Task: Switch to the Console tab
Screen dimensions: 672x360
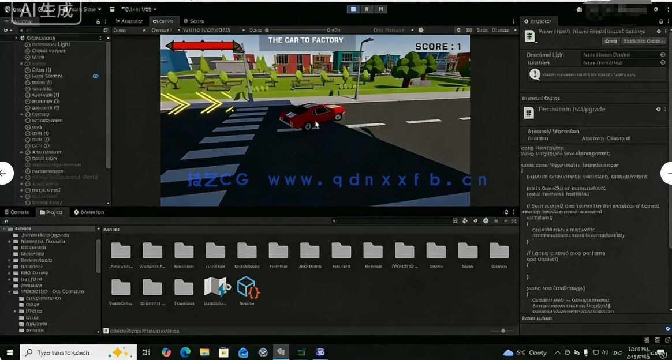Action: point(17,212)
